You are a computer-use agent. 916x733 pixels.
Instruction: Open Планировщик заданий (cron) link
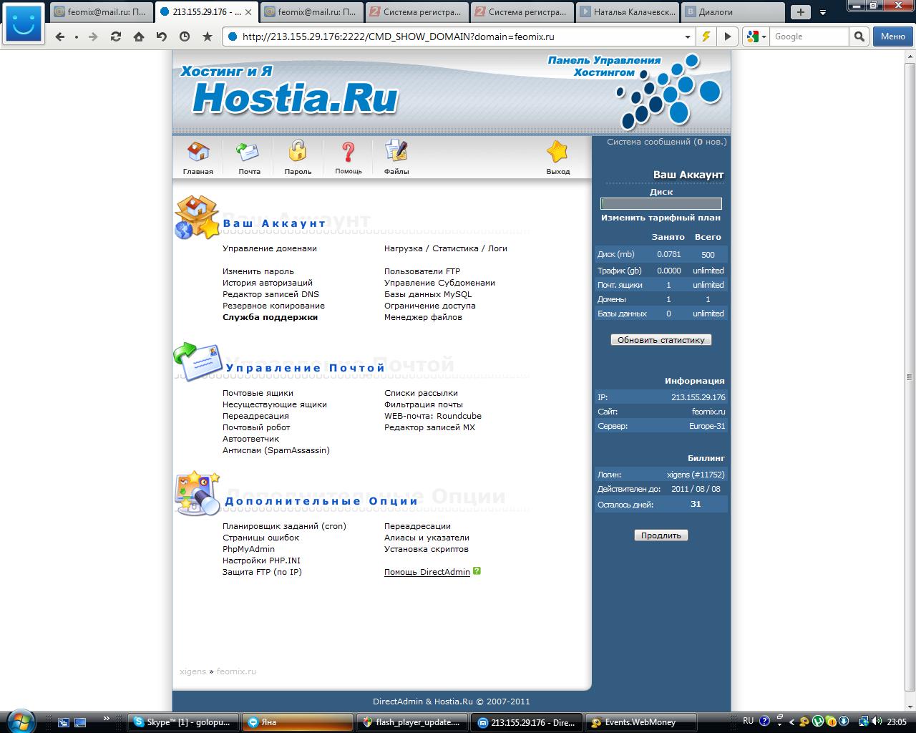[284, 526]
